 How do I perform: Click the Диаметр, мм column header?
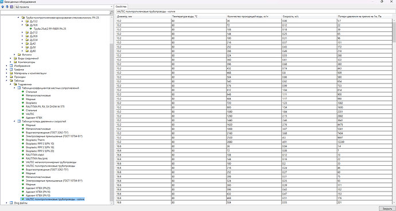[143, 17]
